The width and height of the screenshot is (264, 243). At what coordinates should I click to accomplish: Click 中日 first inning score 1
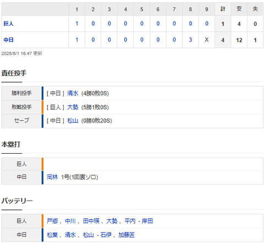[x=77, y=40]
